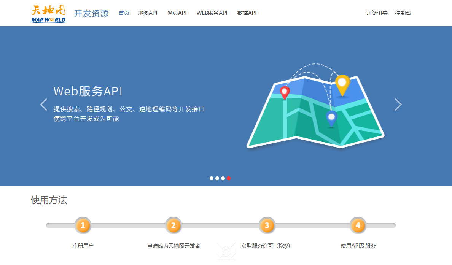
Task: Click the step 3 orange circle
Action: [267, 225]
